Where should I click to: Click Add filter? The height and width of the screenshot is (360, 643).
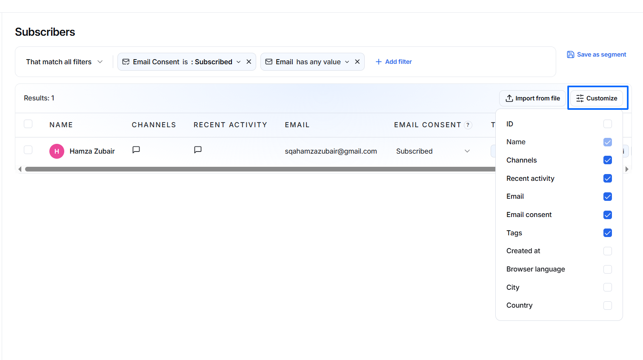coord(394,62)
